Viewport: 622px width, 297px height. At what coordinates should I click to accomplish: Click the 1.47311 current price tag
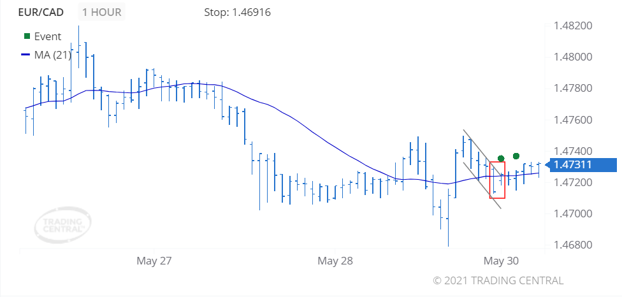tap(581, 164)
